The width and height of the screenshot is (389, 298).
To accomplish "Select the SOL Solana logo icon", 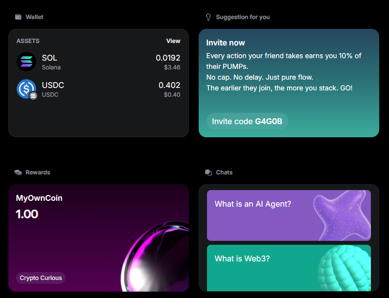I will pos(26,62).
